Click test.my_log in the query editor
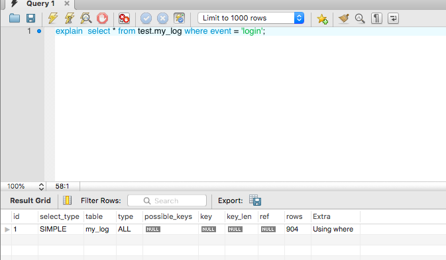 160,31
